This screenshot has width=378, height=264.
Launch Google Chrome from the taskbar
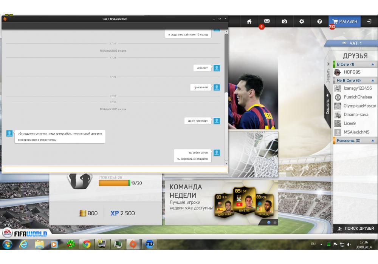point(87,244)
